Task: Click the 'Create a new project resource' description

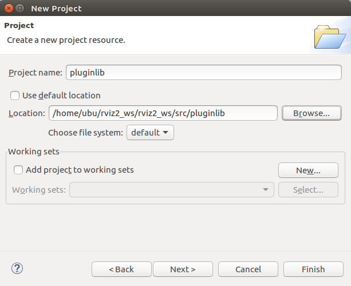Action: coord(66,41)
